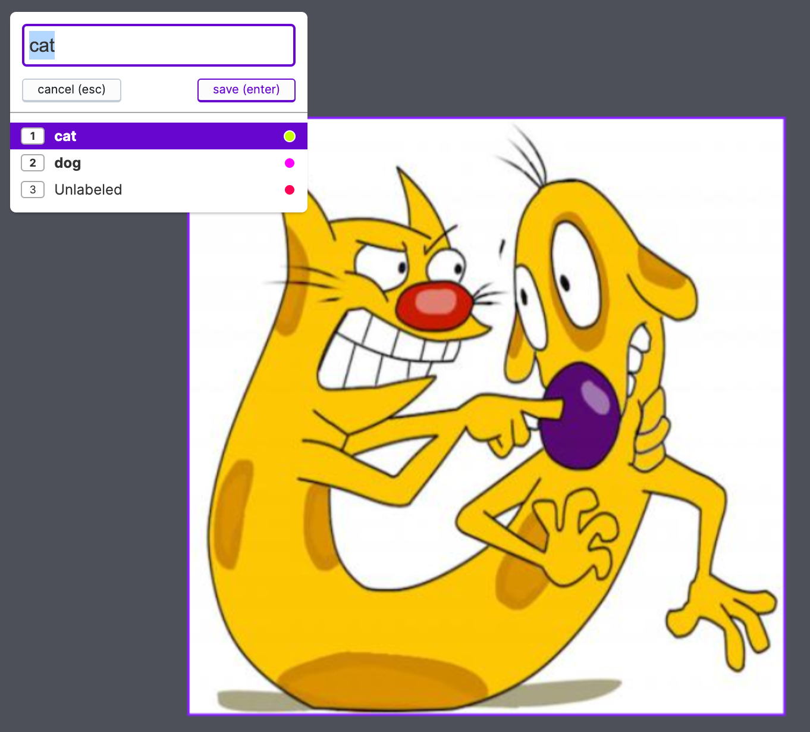Click the save (enter) button

click(246, 90)
